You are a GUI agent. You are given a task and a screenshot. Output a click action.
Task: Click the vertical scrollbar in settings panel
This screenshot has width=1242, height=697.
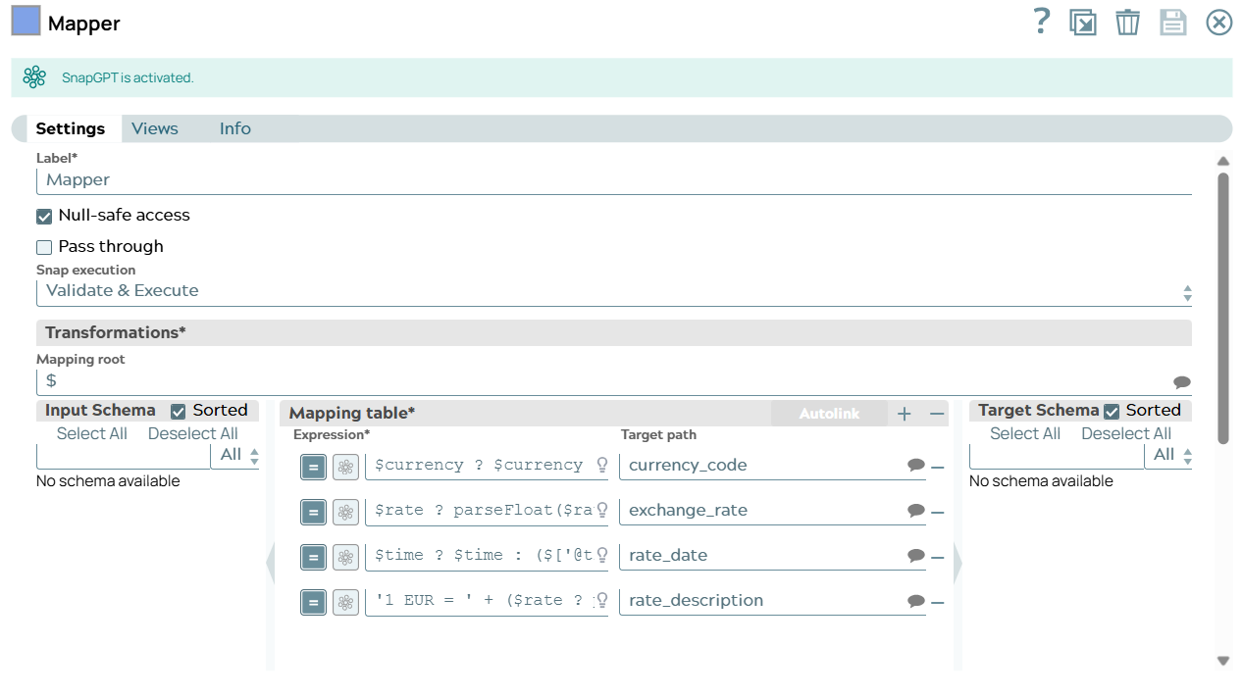point(1222,308)
